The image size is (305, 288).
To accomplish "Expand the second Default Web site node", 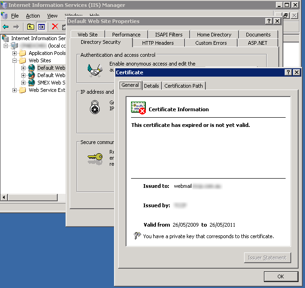I will pyautogui.click(x=23, y=75).
